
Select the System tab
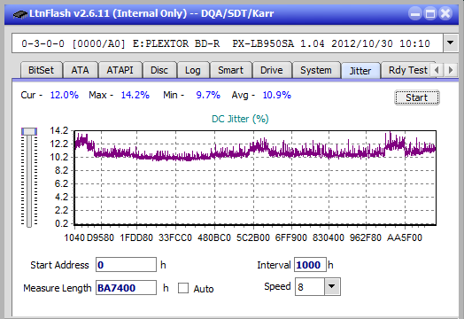[316, 70]
